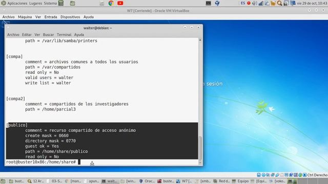The width and height of the screenshot is (328, 184).
Task: Click the line 'path = /home/parcial3'
Action: point(50,109)
